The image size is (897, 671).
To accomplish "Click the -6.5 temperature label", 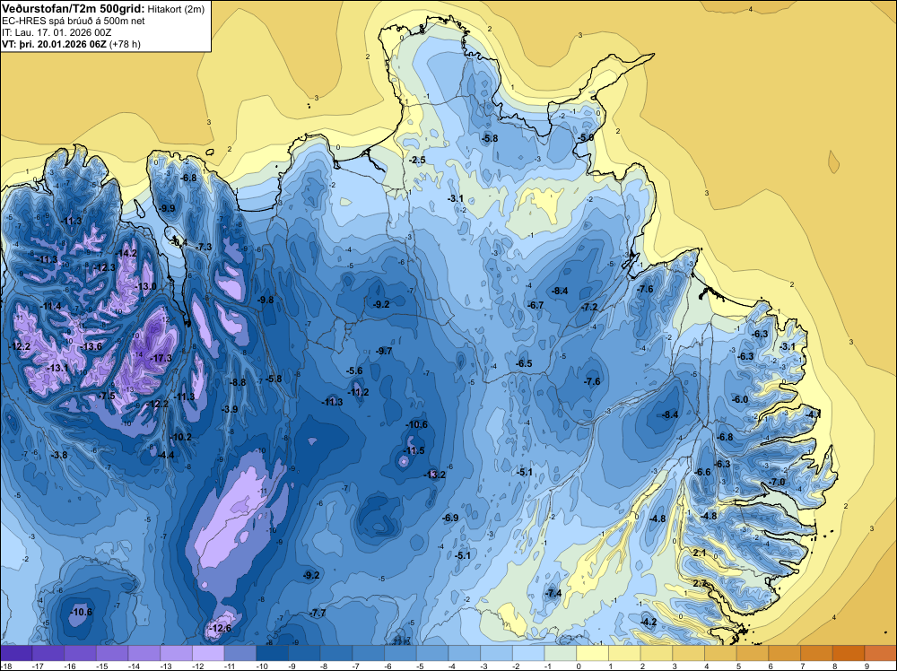I will coord(524,363).
